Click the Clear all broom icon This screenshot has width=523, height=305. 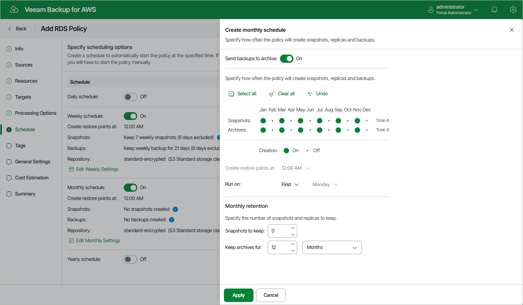(272, 94)
